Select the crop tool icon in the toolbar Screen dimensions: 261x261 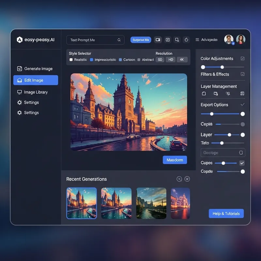pos(177,39)
